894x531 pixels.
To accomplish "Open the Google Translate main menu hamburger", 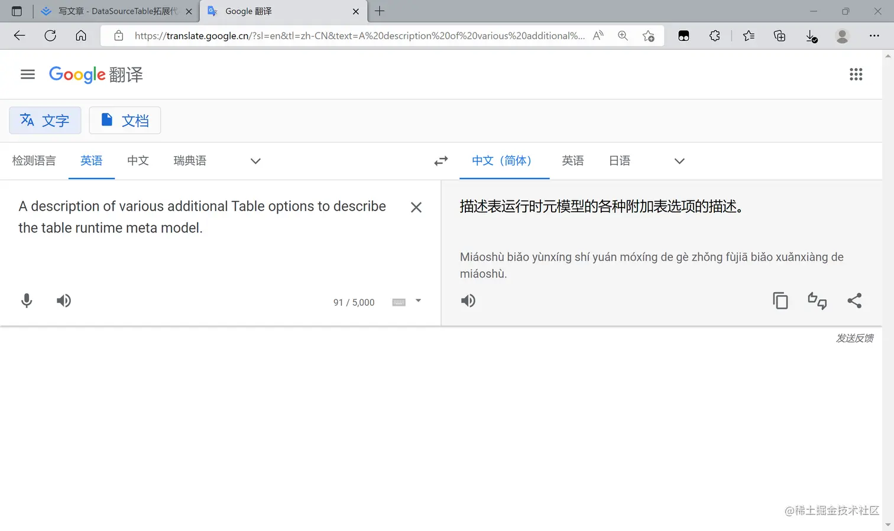I will (x=28, y=75).
